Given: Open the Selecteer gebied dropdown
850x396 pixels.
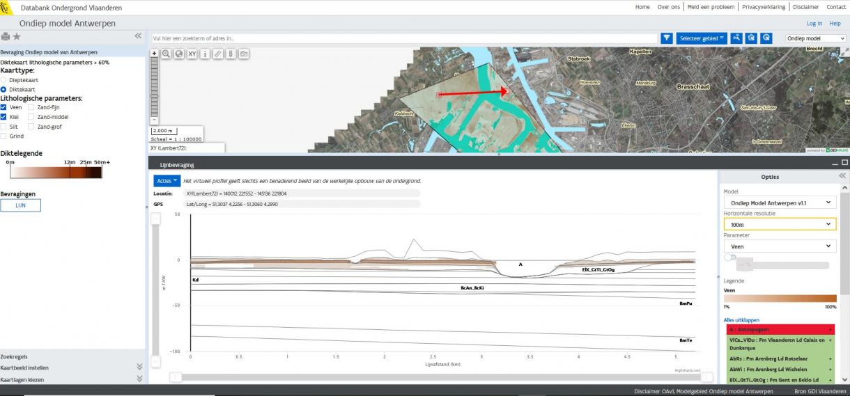Looking at the screenshot, I should coord(701,38).
